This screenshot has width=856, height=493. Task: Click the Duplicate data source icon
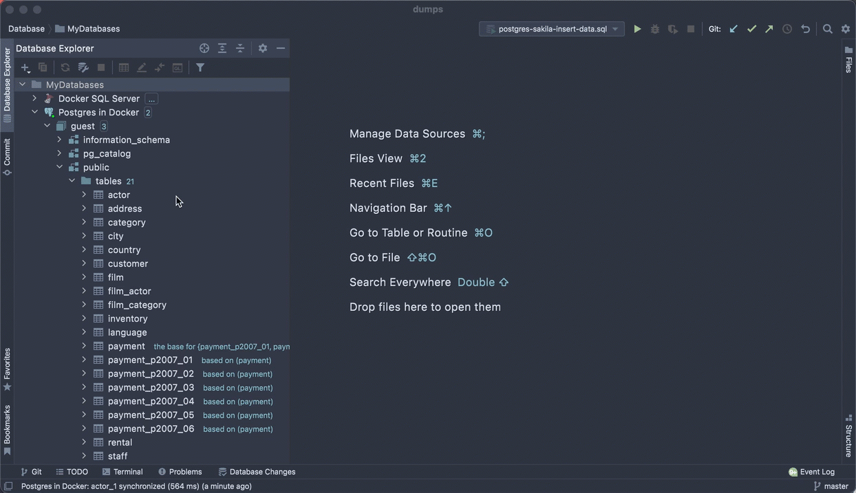43,67
